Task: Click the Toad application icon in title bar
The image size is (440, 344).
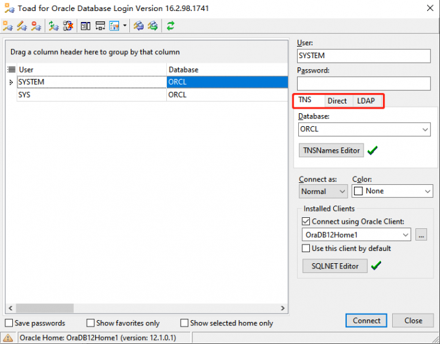Action: 10,8
